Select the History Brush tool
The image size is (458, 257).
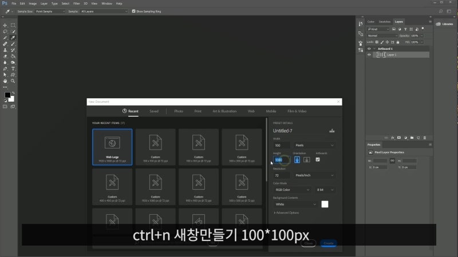pyautogui.click(x=13, y=50)
